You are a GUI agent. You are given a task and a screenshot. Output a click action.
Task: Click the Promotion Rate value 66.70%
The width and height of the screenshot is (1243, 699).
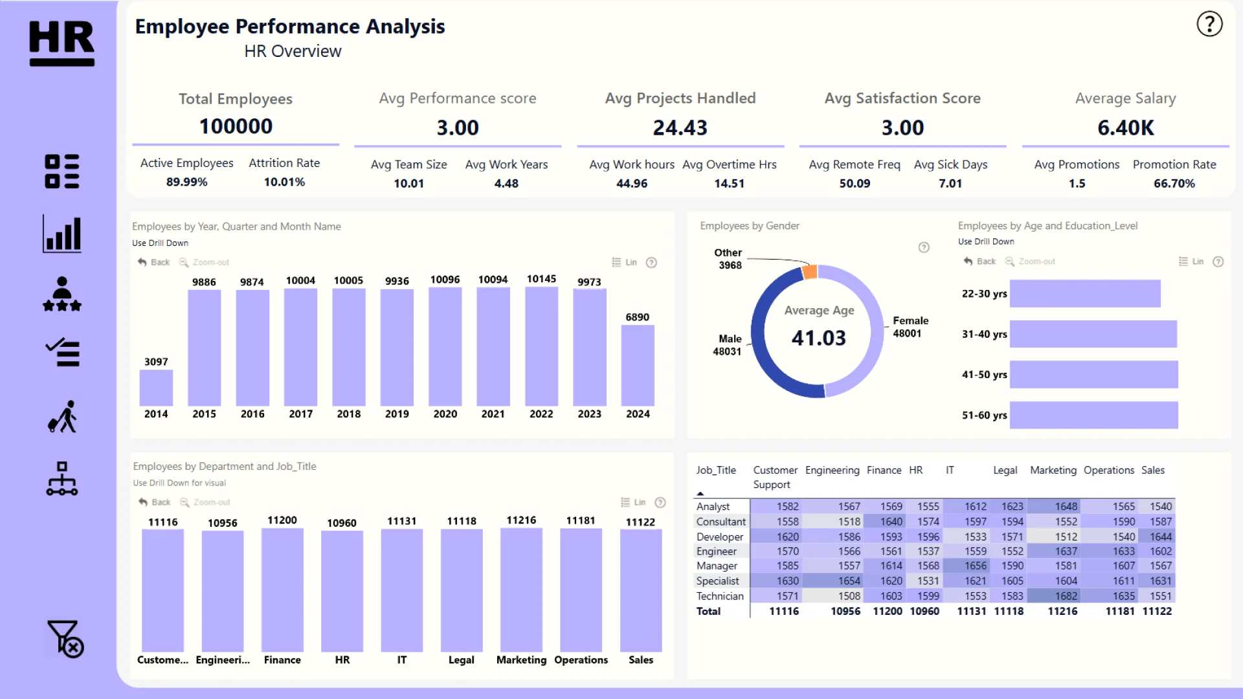(x=1174, y=183)
